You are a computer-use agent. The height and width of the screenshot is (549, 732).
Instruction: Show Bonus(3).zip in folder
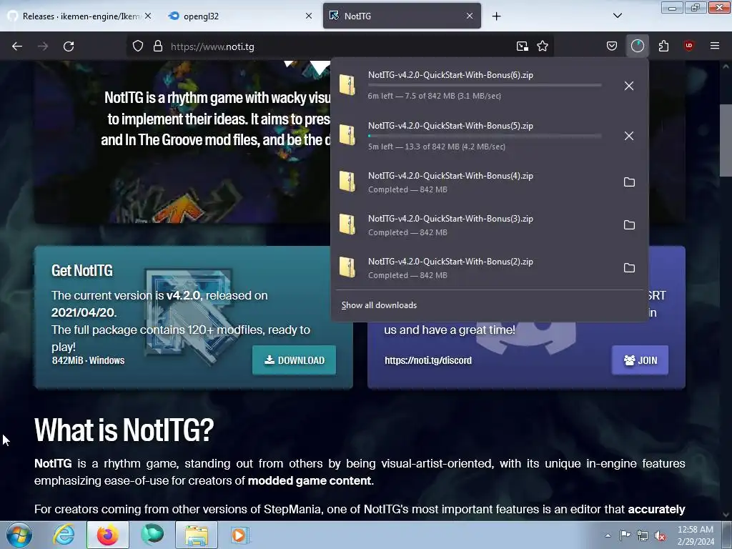click(x=629, y=225)
